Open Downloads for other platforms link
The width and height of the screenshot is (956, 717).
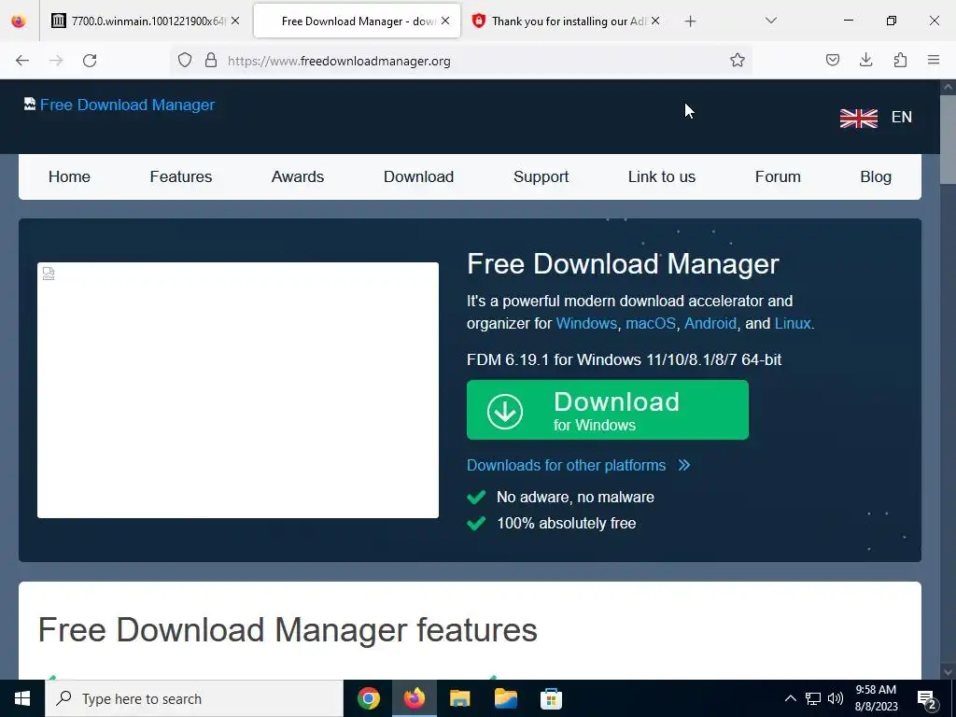coord(578,465)
